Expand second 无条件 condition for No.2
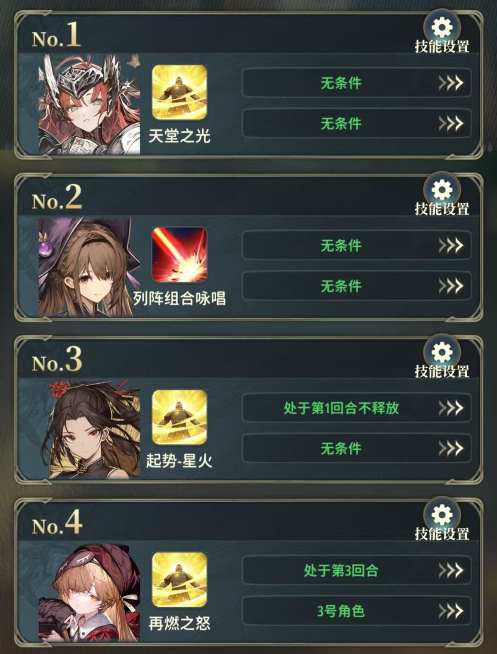Viewport: 497px width, 654px height. click(357, 286)
